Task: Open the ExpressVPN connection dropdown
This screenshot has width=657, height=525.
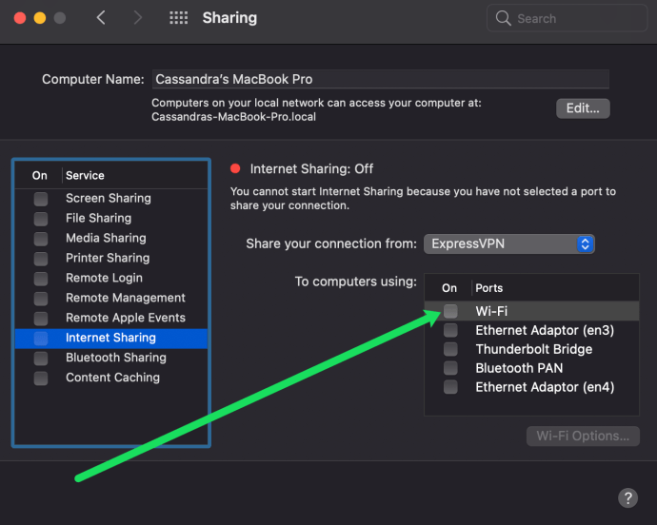Action: point(509,243)
